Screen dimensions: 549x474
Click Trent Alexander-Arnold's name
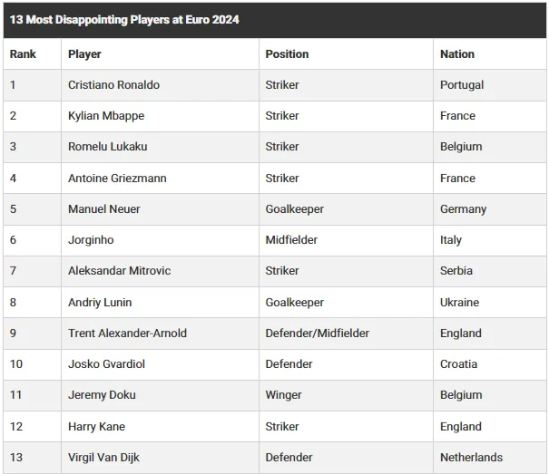point(127,334)
